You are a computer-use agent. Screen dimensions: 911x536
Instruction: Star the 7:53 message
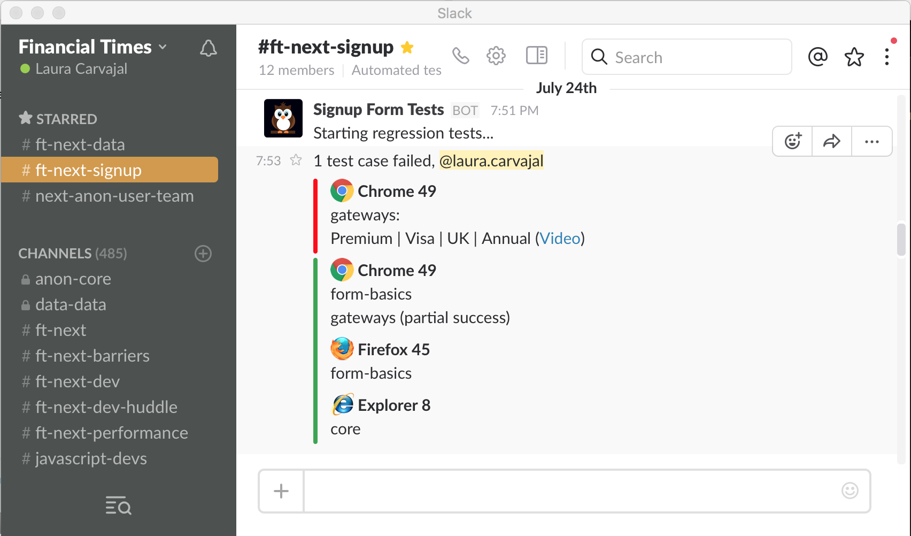pyautogui.click(x=296, y=160)
